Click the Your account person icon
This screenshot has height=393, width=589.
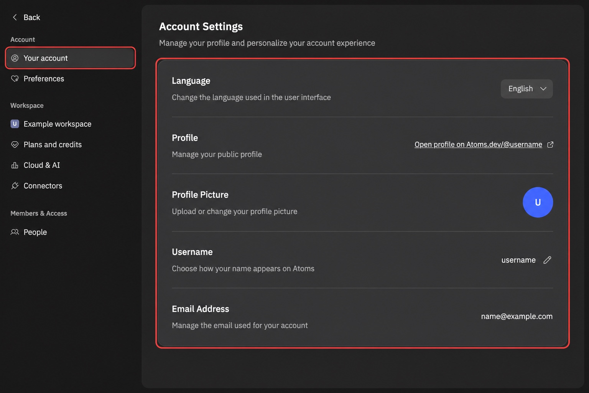coord(15,58)
